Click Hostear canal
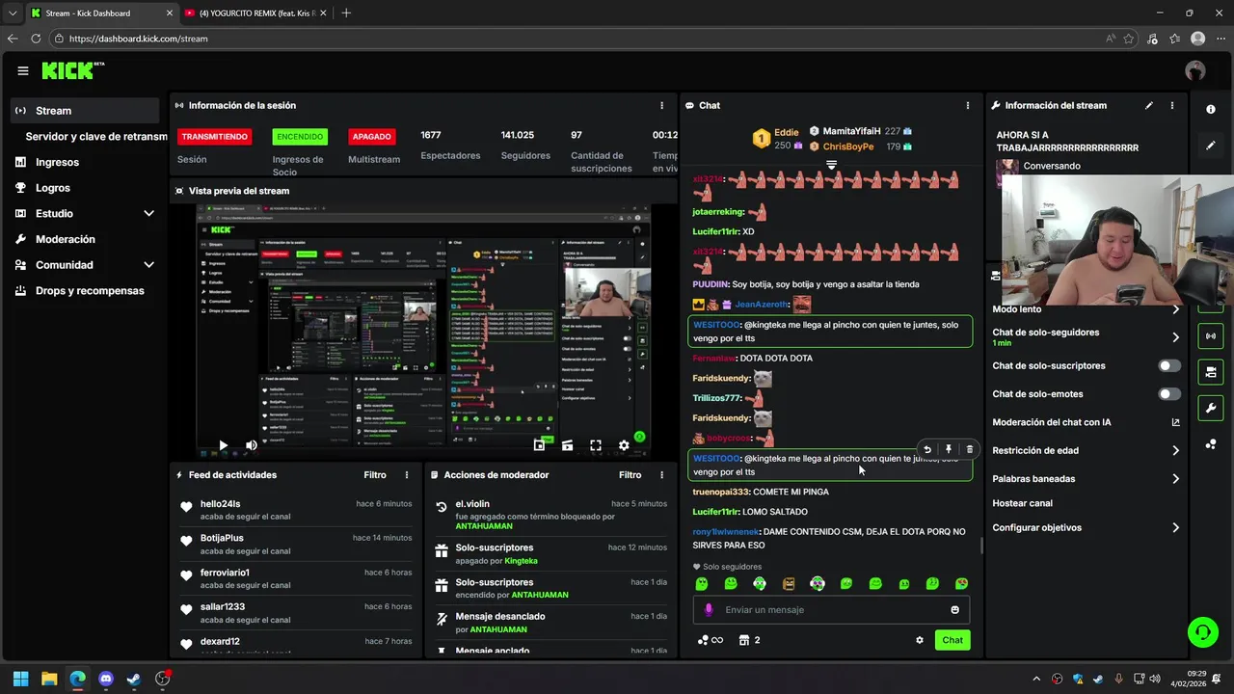Screen dimensions: 1234x694 coord(1022,503)
